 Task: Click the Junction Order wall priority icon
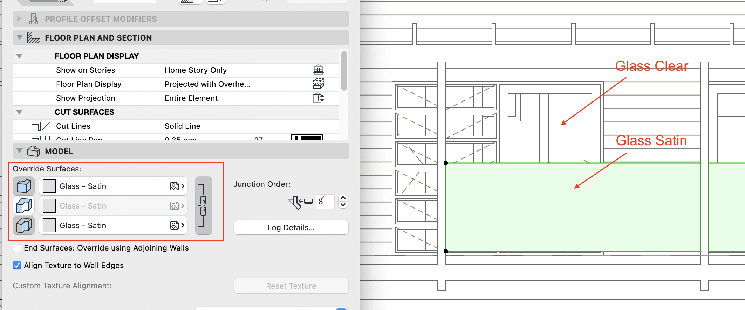pos(300,202)
